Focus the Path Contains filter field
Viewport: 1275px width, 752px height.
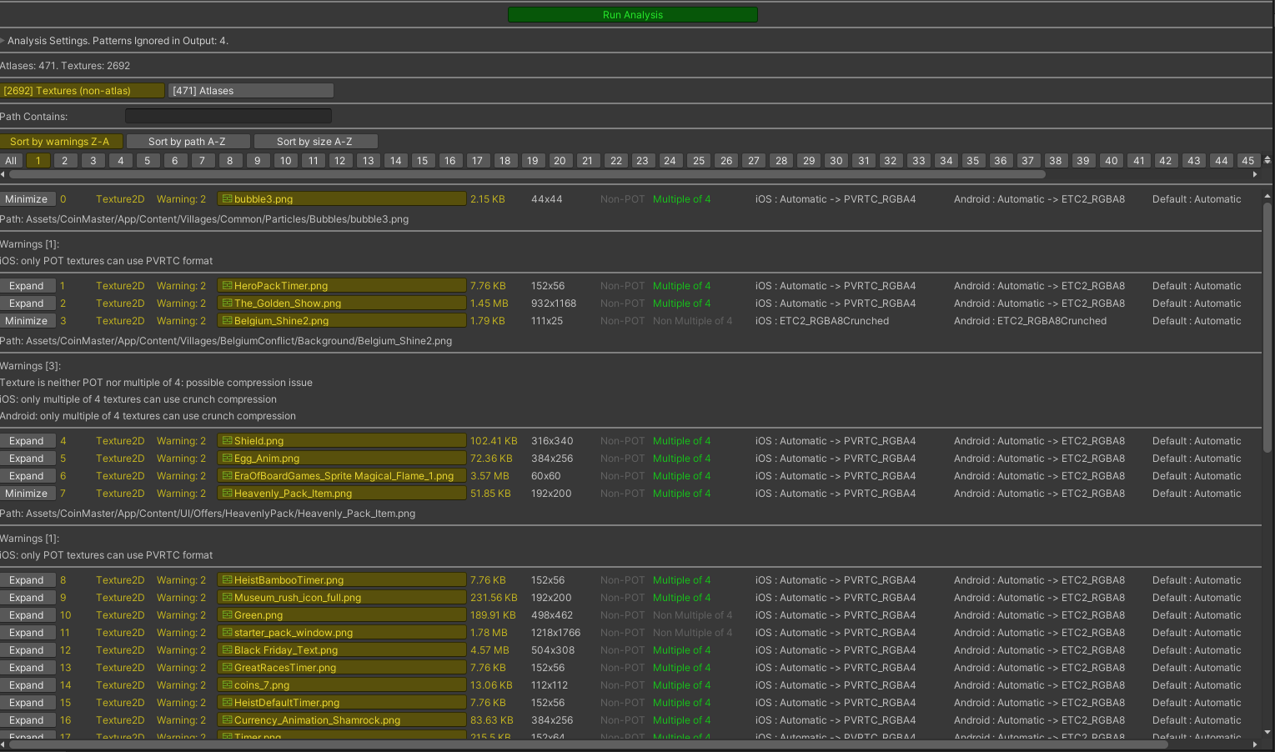pyautogui.click(x=228, y=116)
